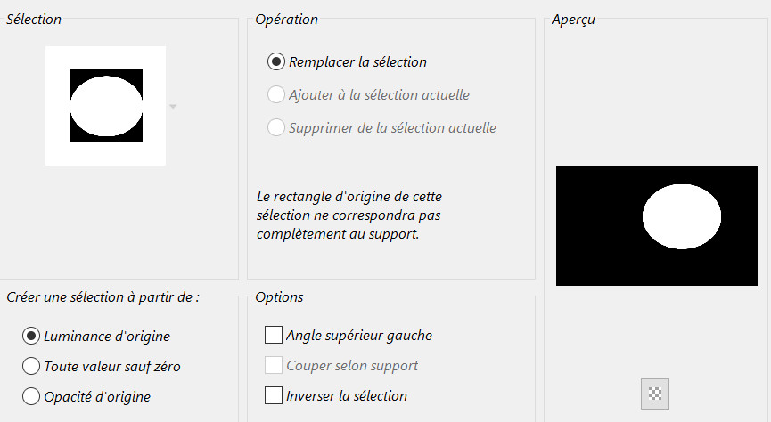Check "Inverser la sélection"
The width and height of the screenshot is (771, 422).
274,395
